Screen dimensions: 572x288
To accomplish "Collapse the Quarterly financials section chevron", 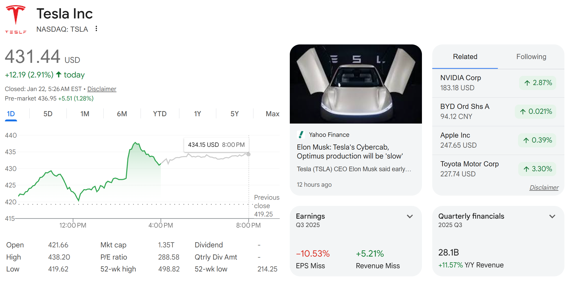I will (552, 216).
